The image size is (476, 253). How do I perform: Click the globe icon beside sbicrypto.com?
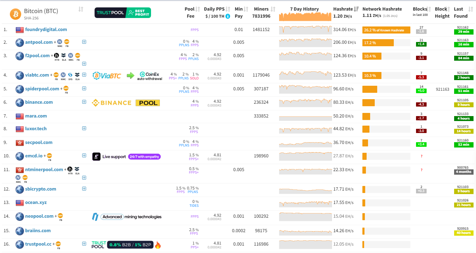20,189
